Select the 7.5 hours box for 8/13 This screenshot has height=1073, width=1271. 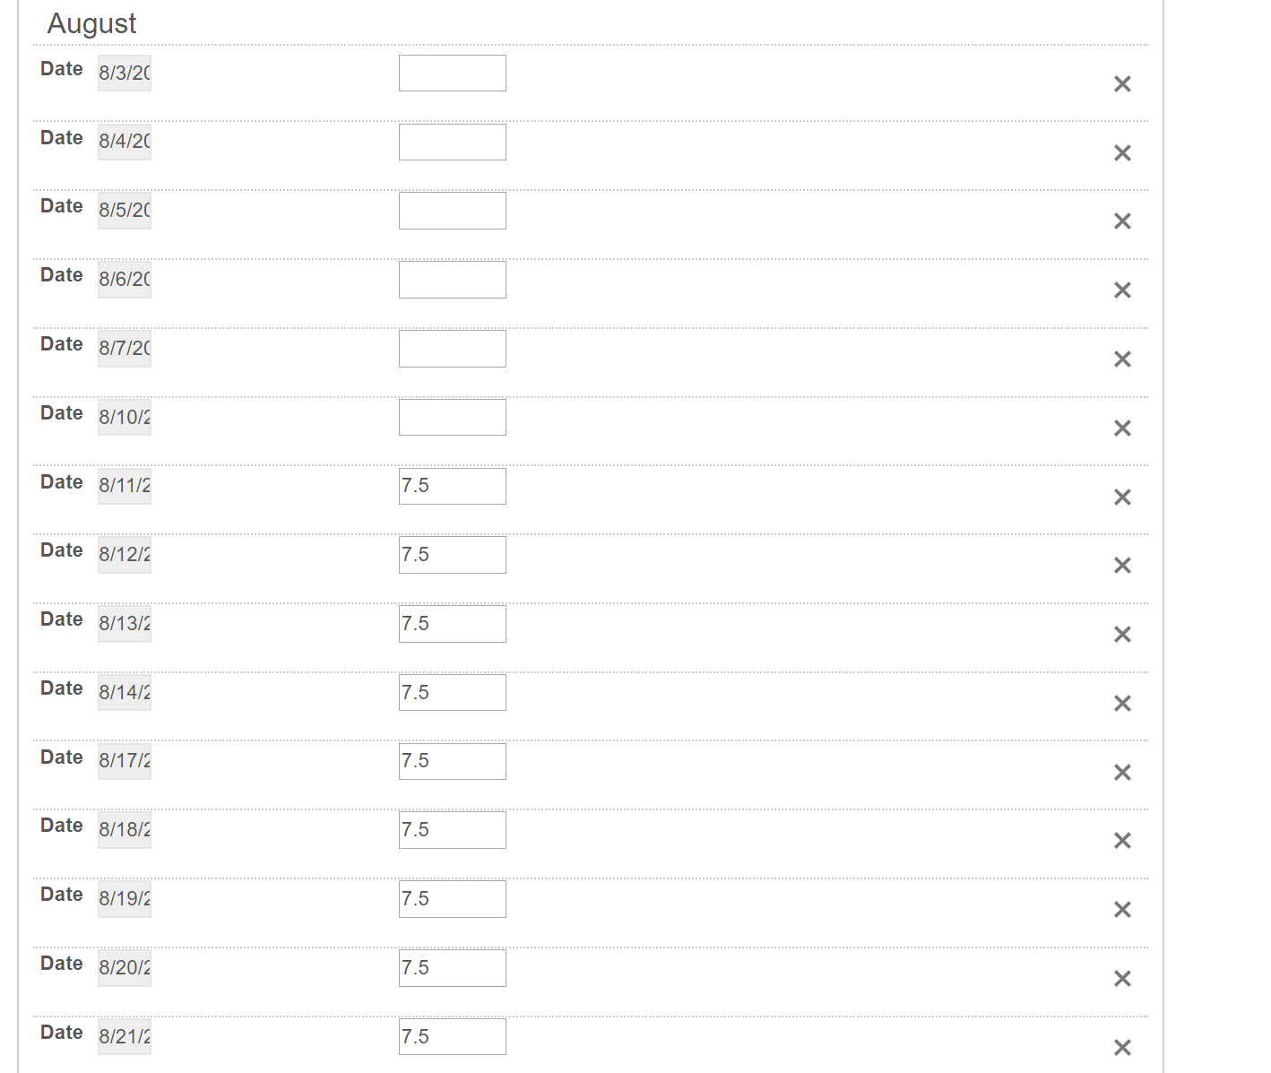point(453,624)
